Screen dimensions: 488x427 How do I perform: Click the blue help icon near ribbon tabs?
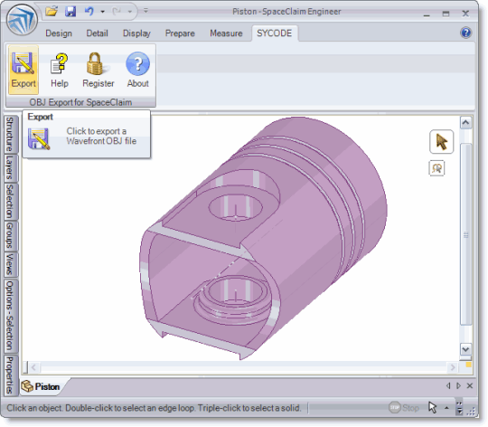(465, 33)
